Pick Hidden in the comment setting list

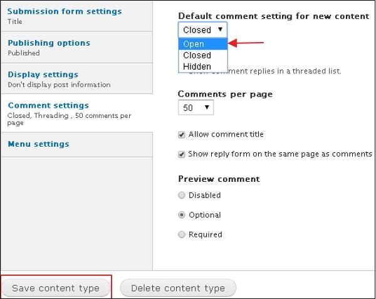pyautogui.click(x=197, y=66)
